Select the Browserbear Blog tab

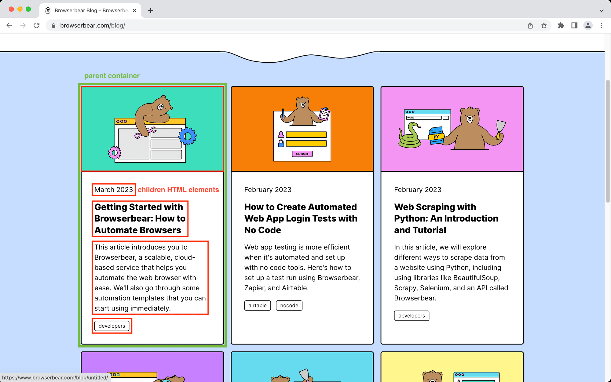(90, 10)
